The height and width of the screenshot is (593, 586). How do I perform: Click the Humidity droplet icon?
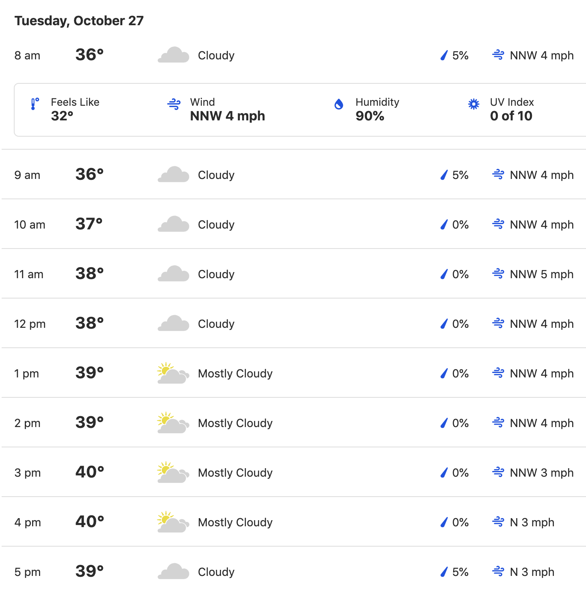coord(339,104)
